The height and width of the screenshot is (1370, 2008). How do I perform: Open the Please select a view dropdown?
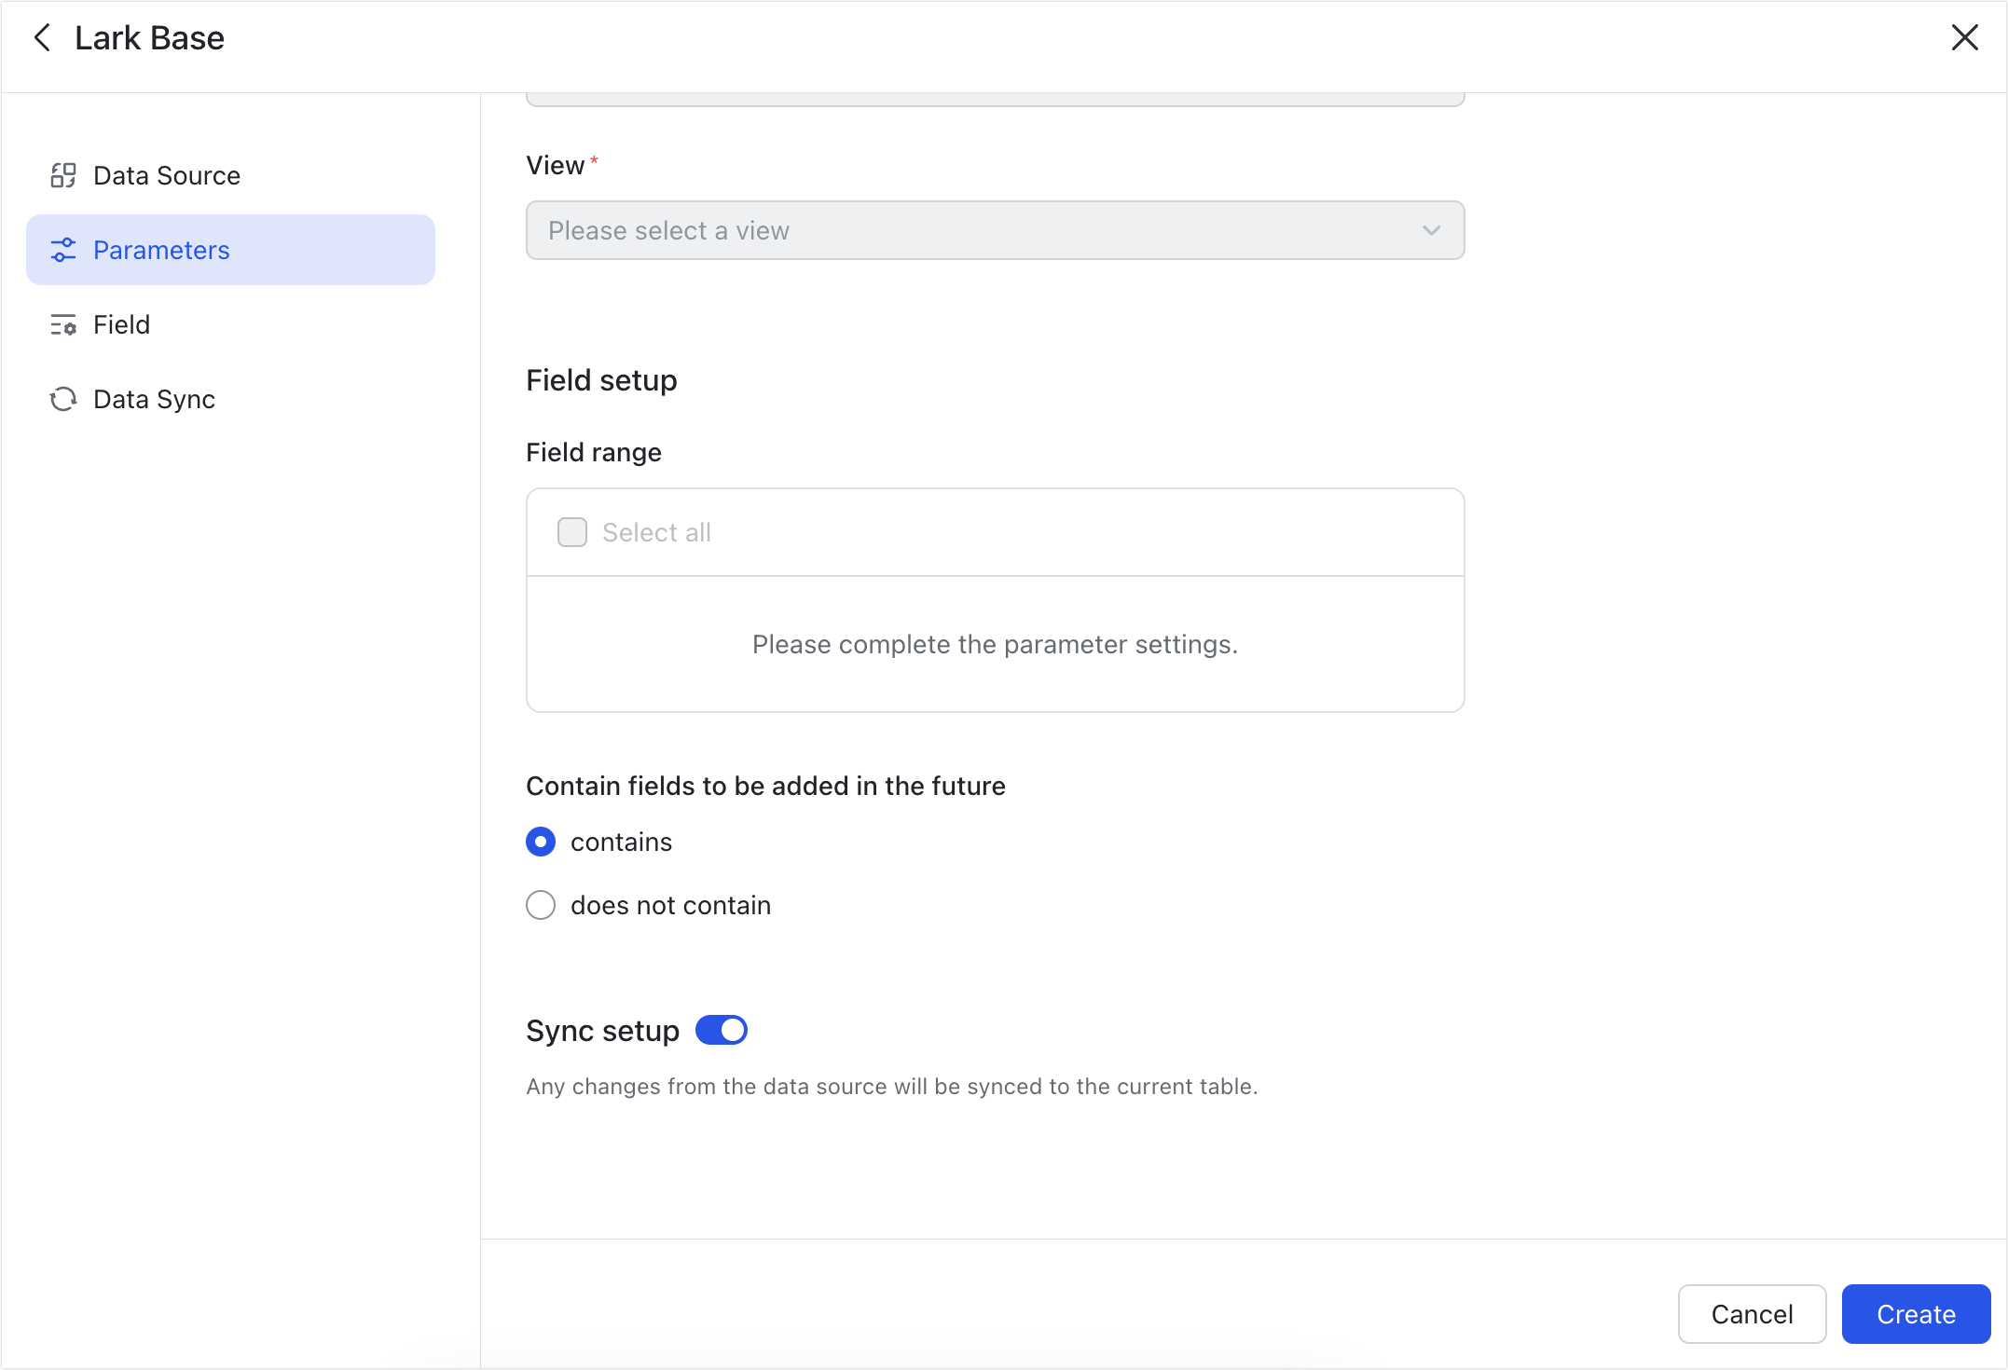pyautogui.click(x=995, y=230)
